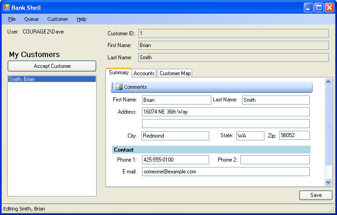Select the Summary tab
Image resolution: width=337 pixels, height=215 pixels.
click(x=118, y=73)
